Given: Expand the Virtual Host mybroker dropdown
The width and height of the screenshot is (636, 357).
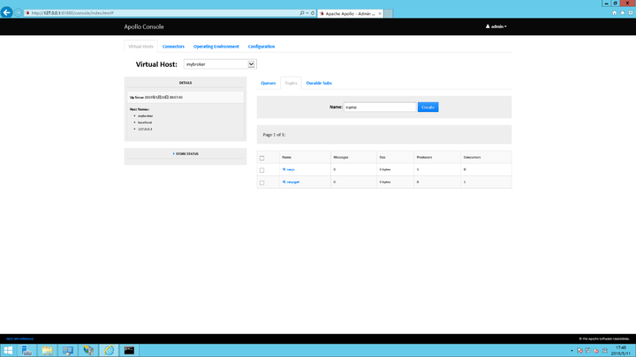Looking at the screenshot, I should click(220, 64).
